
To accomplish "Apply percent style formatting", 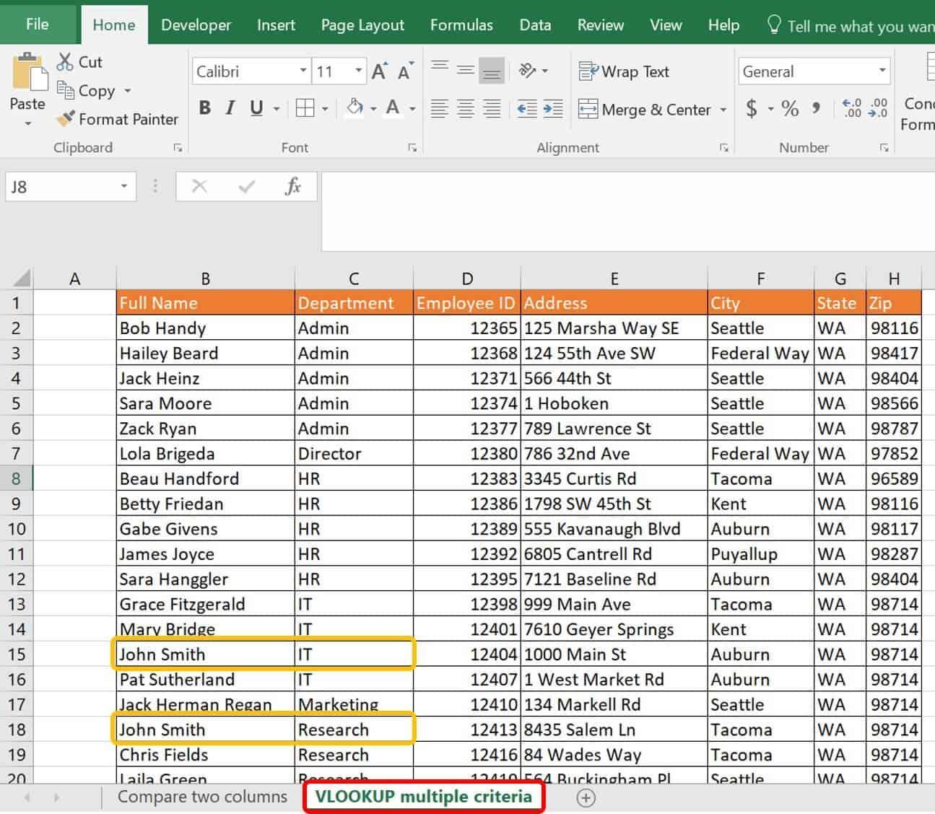I will pos(790,110).
